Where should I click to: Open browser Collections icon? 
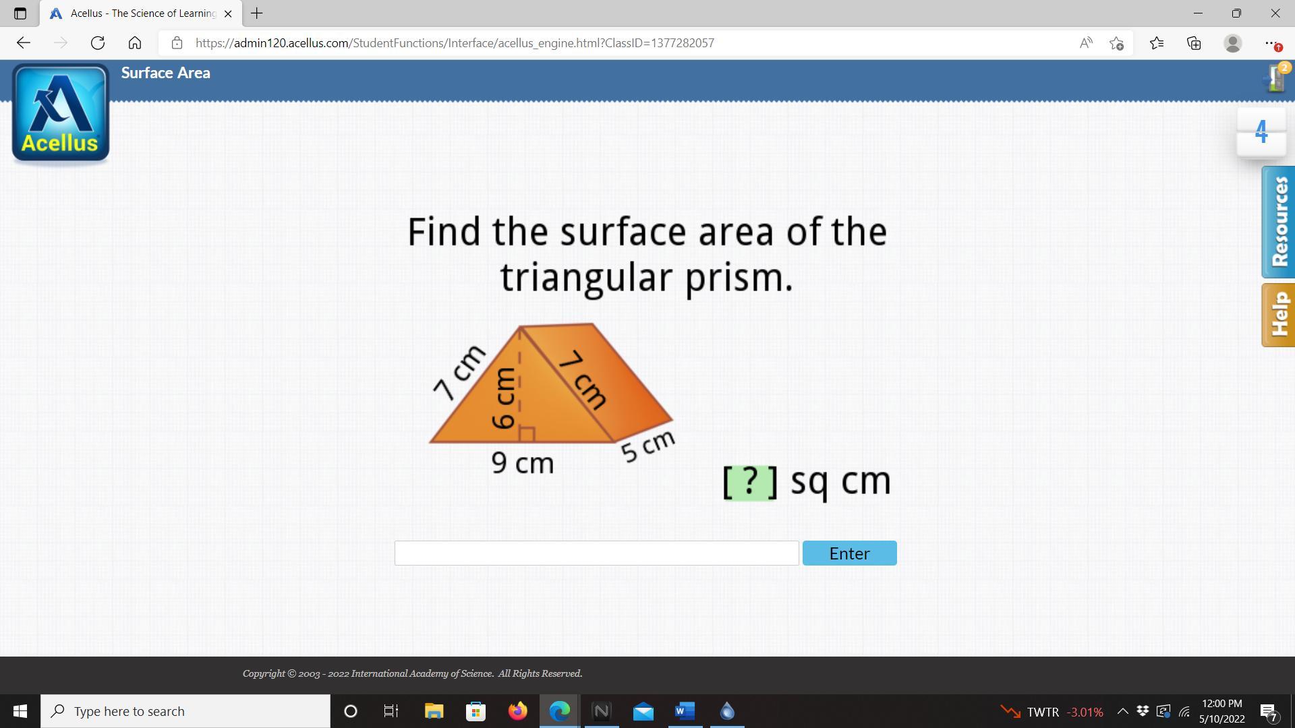pyautogui.click(x=1194, y=43)
